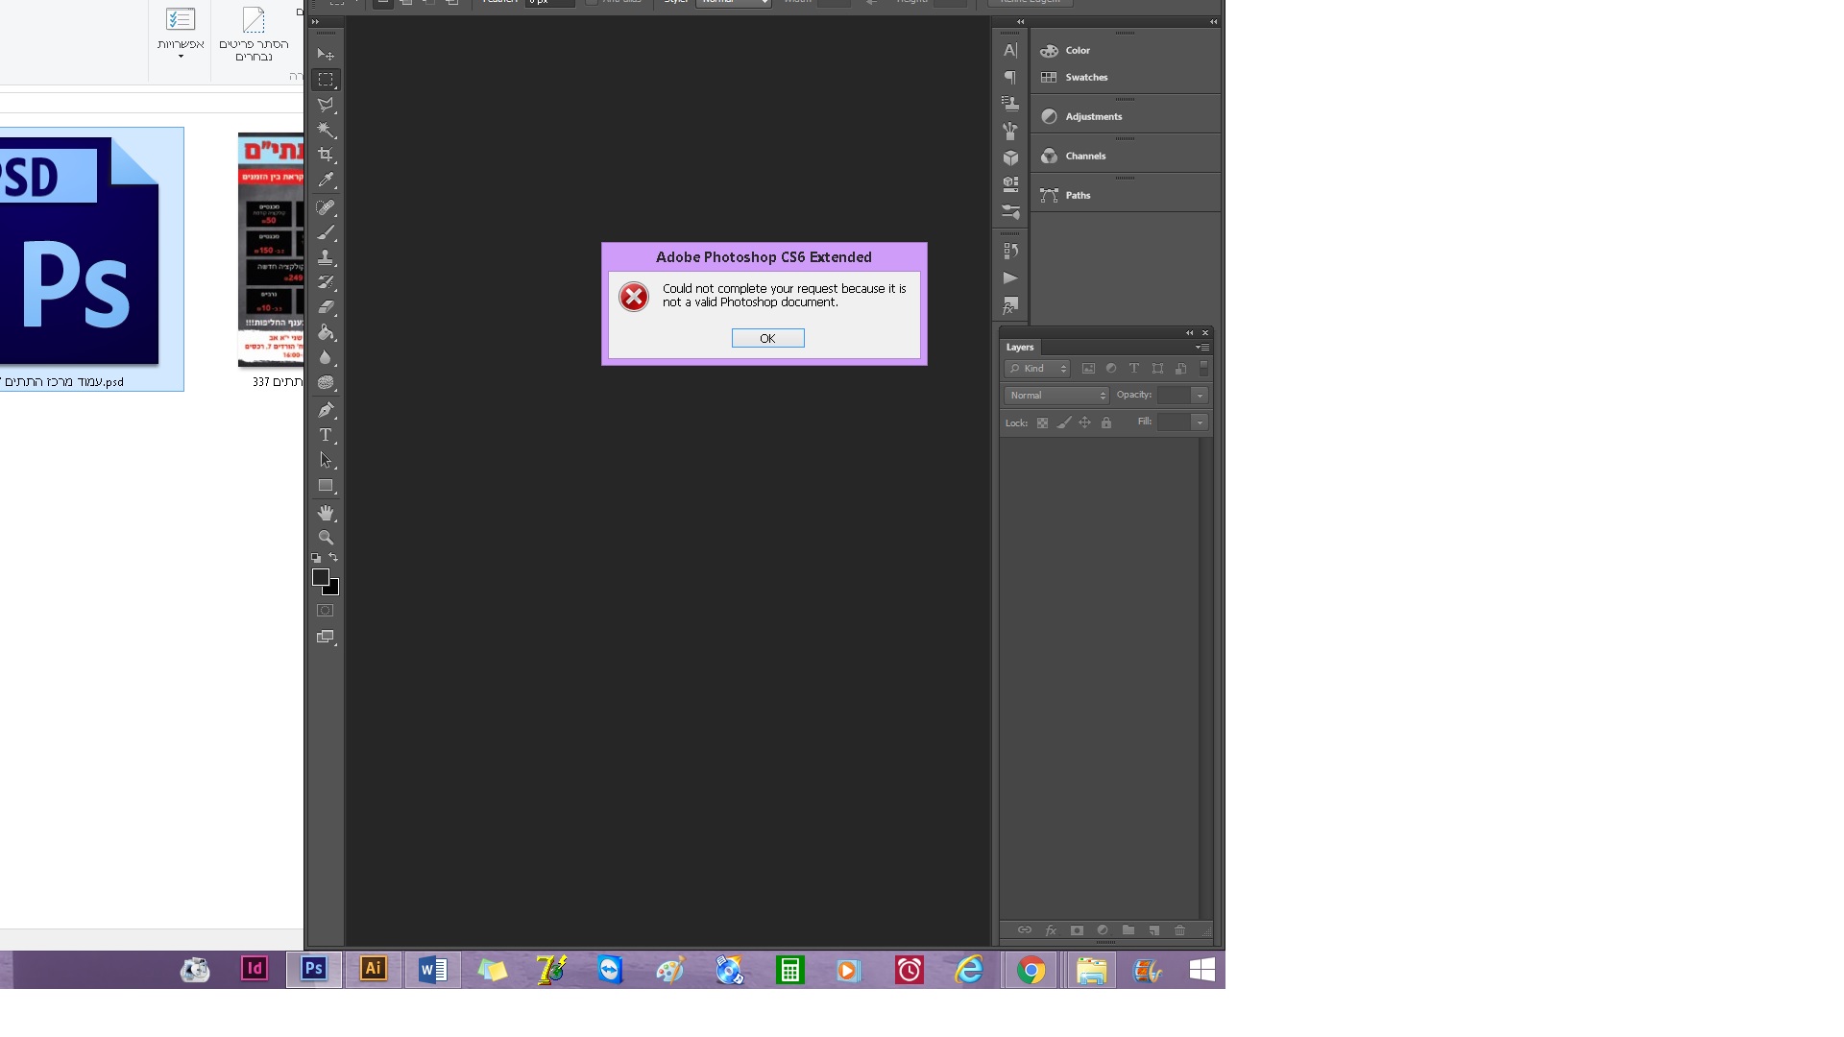Open the 3D panel cube icon
Screen dimensions: 1844x1037
[1010, 157]
